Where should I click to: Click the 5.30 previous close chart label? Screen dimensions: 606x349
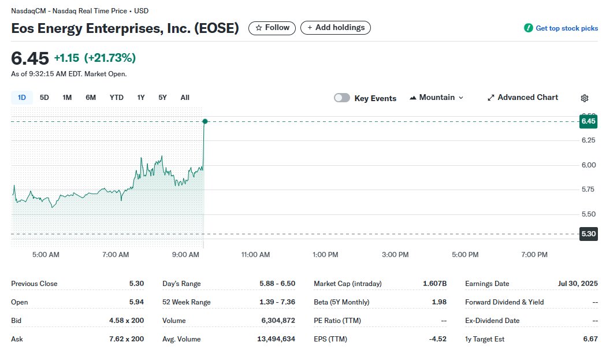pos(588,234)
